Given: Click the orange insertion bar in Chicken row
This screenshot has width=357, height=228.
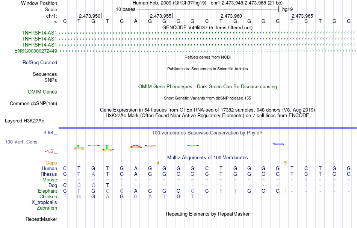Looking at the screenshot, I should click(x=158, y=196).
